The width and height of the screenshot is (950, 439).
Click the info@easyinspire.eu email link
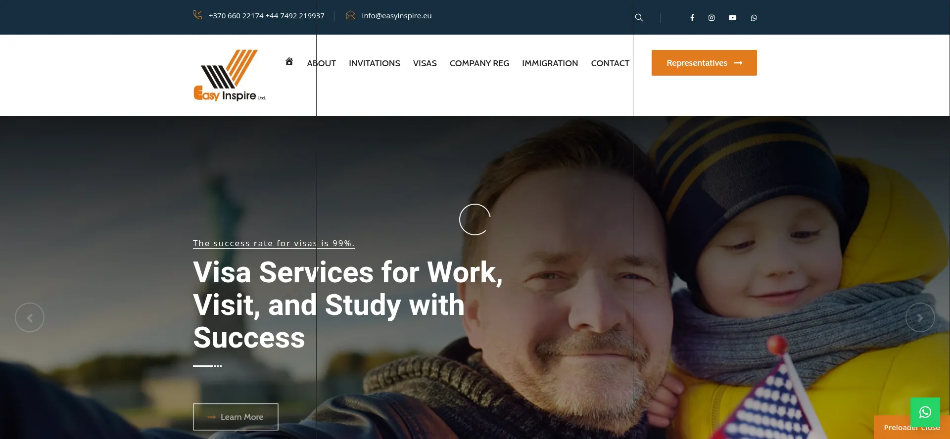tap(396, 16)
